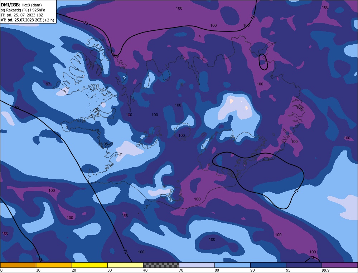Click the dark orange 0–10 legend swatch
Screen dimensions: 358x273
point(18,265)
